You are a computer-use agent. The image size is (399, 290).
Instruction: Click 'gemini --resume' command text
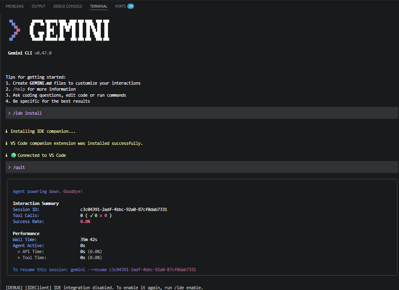[89, 270]
